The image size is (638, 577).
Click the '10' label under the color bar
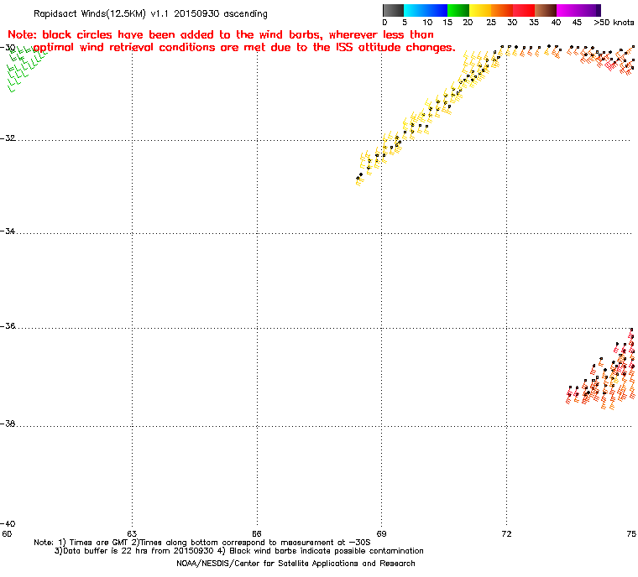(427, 23)
